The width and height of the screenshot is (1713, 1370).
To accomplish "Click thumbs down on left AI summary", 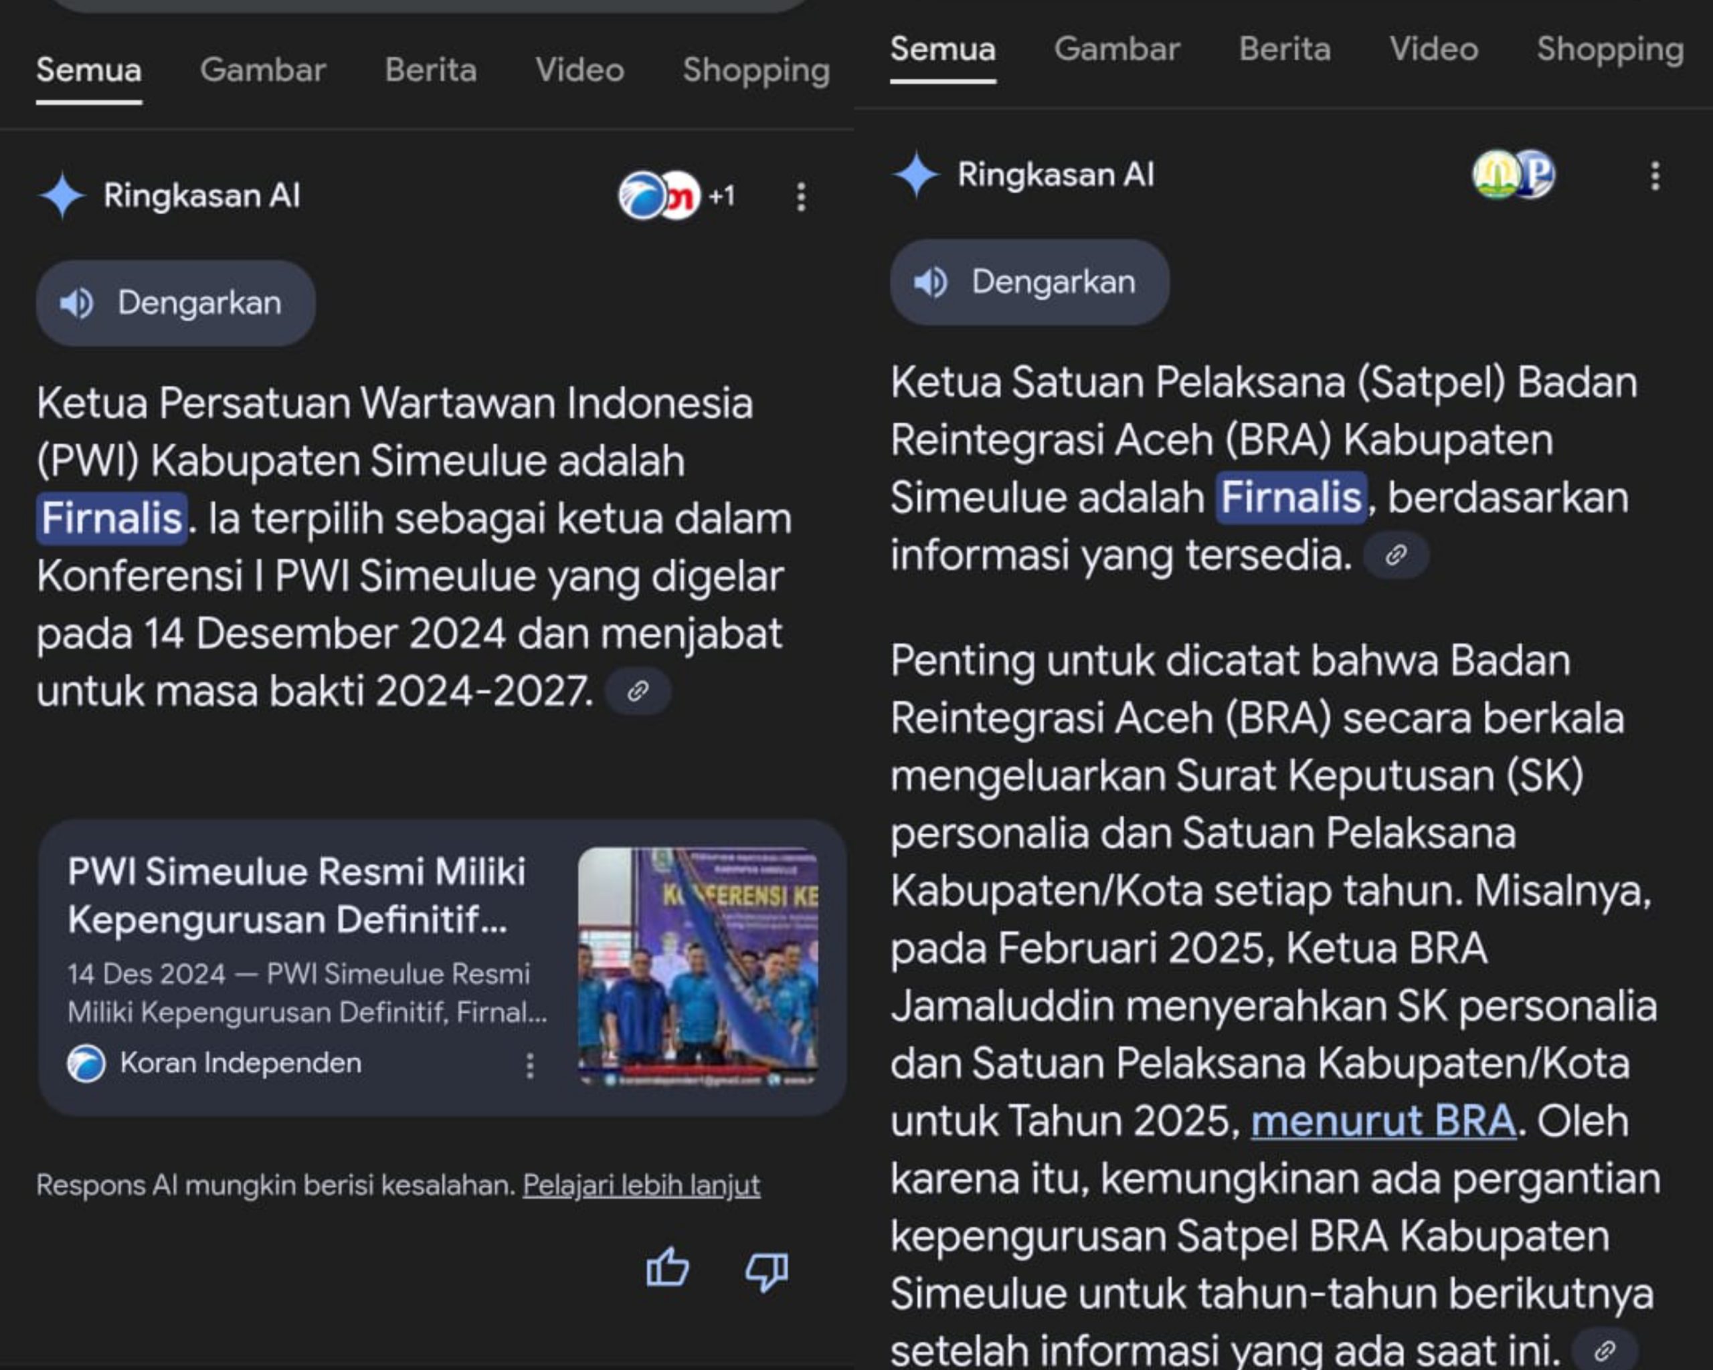I will point(766,1271).
